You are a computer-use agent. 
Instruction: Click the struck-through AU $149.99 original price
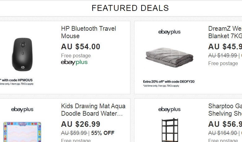[x=222, y=55]
